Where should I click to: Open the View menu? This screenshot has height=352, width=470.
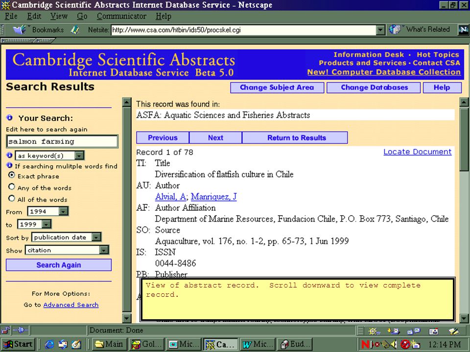[59, 16]
